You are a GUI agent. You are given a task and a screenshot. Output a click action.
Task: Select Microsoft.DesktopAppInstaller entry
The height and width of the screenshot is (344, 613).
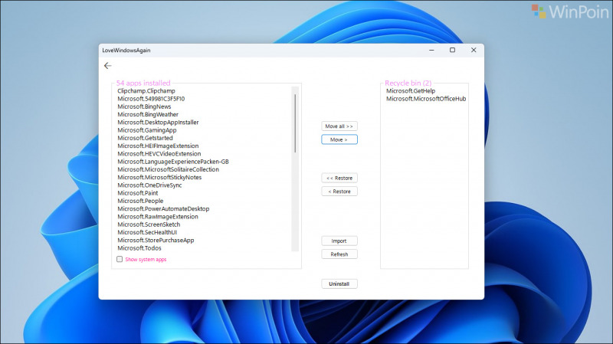[158, 122]
